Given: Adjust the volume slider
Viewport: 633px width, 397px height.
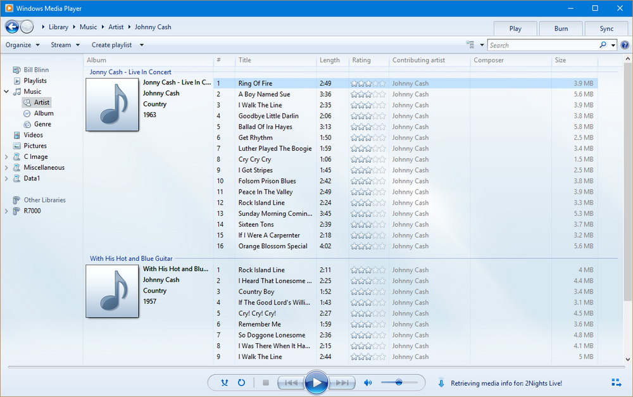Looking at the screenshot, I should pyautogui.click(x=399, y=382).
